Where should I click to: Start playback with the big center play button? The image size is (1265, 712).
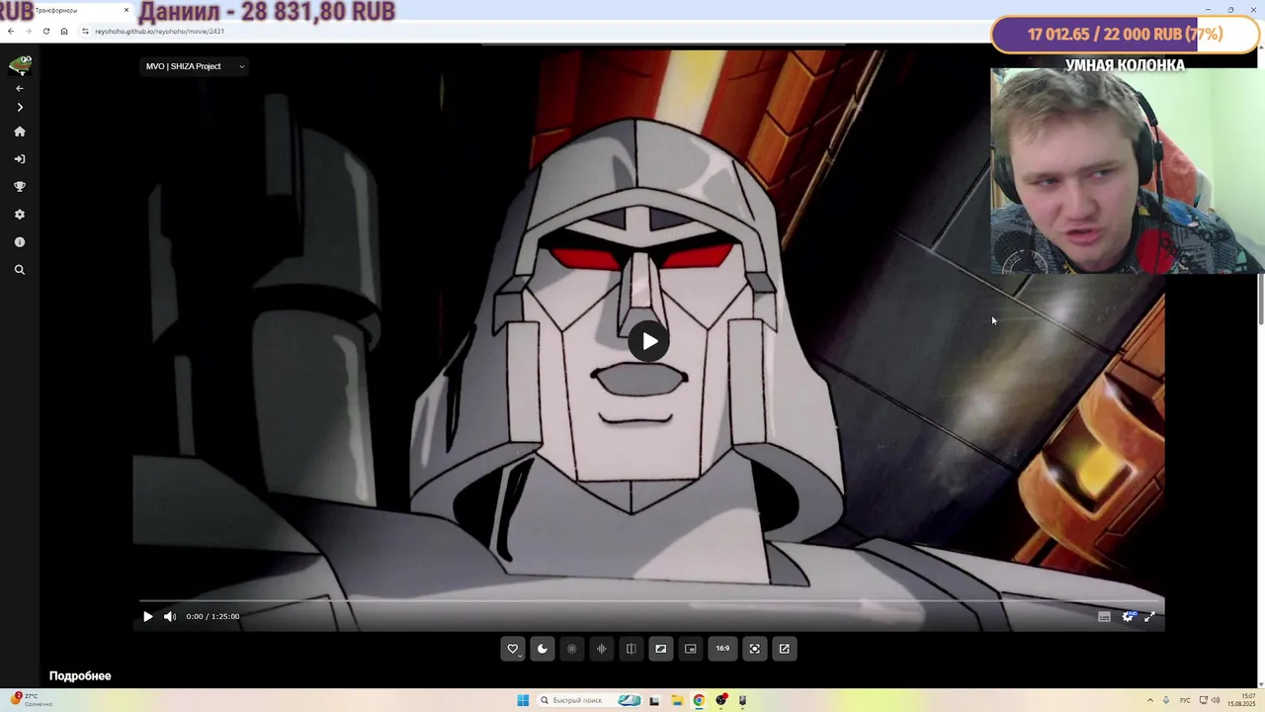649,341
